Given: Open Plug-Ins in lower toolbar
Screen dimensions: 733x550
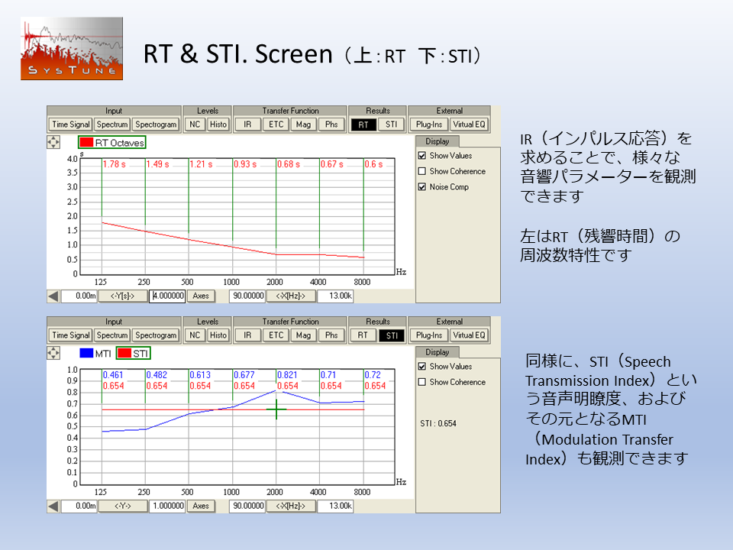Looking at the screenshot, I should pos(429,335).
